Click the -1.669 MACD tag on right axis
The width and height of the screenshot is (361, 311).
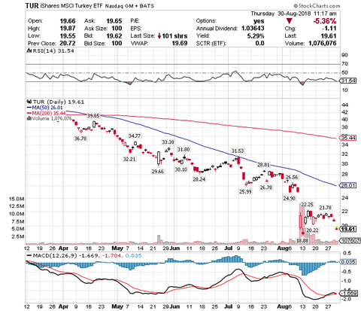coord(349,293)
